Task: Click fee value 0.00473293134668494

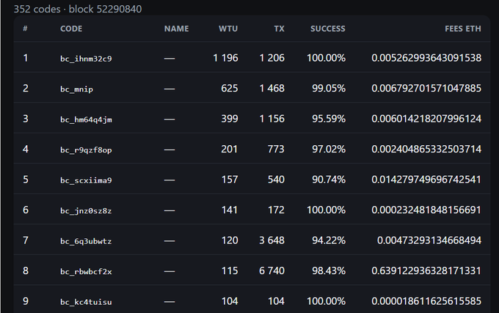Action: click(x=429, y=240)
